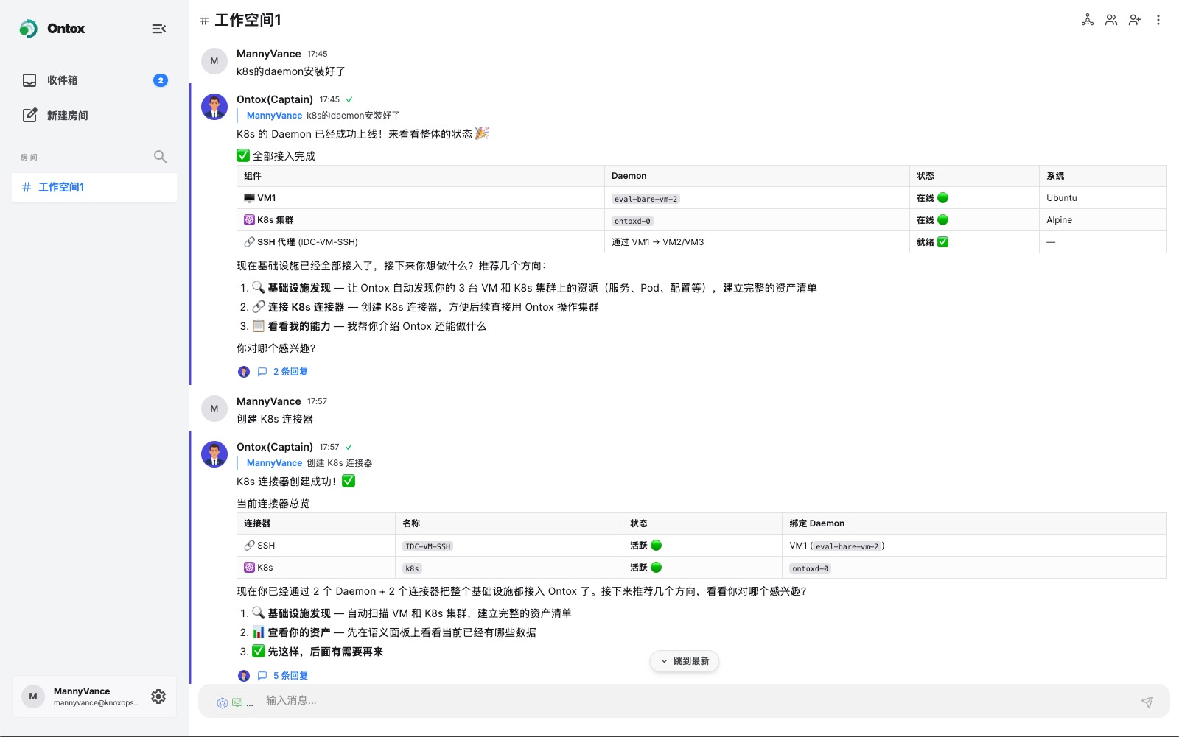Click the Ubuntu system cell
Screen dimensions: 1179x737
click(1102, 198)
